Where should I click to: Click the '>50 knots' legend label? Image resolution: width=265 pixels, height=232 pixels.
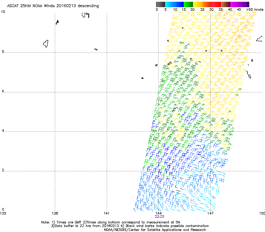255,10
